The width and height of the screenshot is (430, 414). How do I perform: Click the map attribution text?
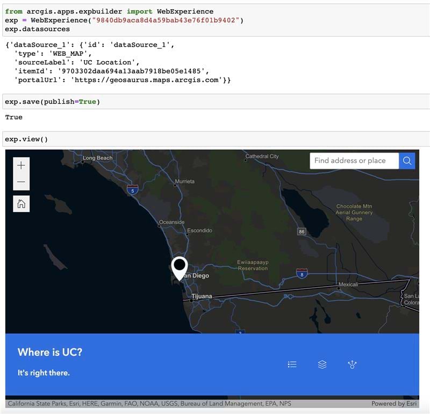coord(149,404)
